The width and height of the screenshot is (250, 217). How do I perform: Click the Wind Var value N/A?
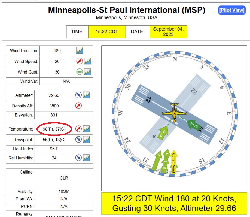pos(66,81)
